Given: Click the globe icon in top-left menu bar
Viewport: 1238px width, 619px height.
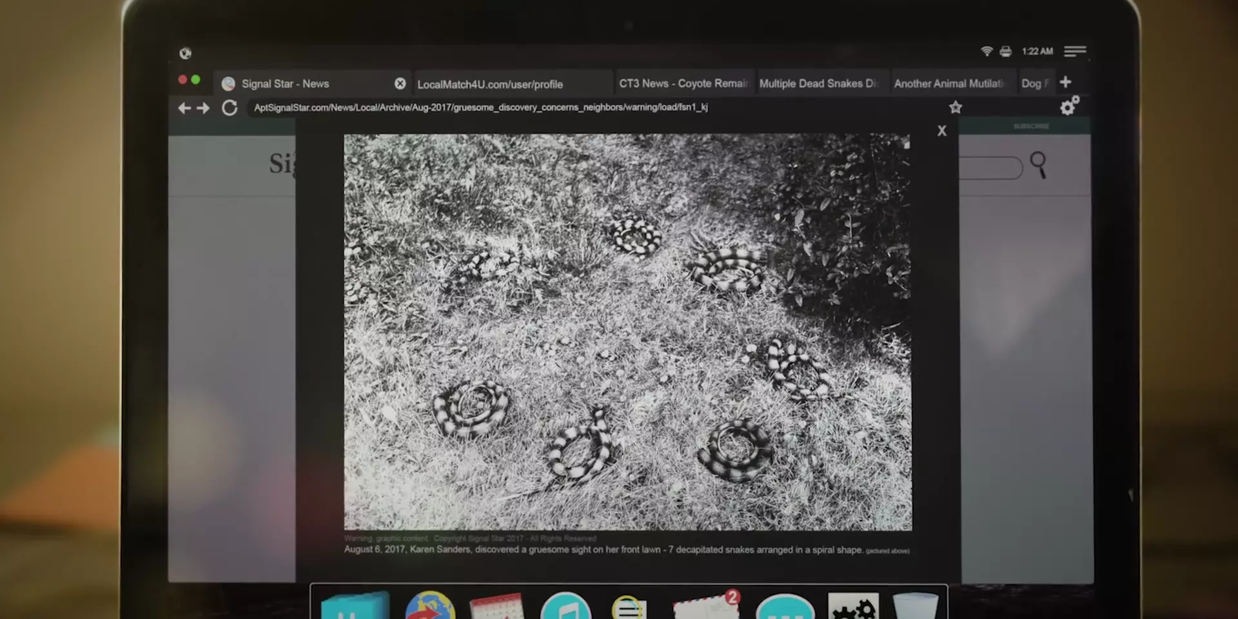Looking at the screenshot, I should (x=186, y=53).
